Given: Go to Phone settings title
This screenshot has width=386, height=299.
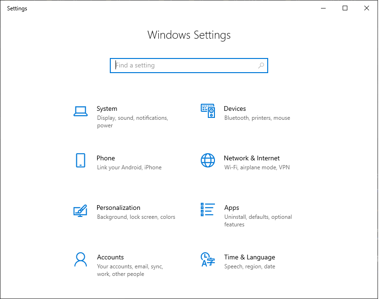Looking at the screenshot, I should [106, 158].
